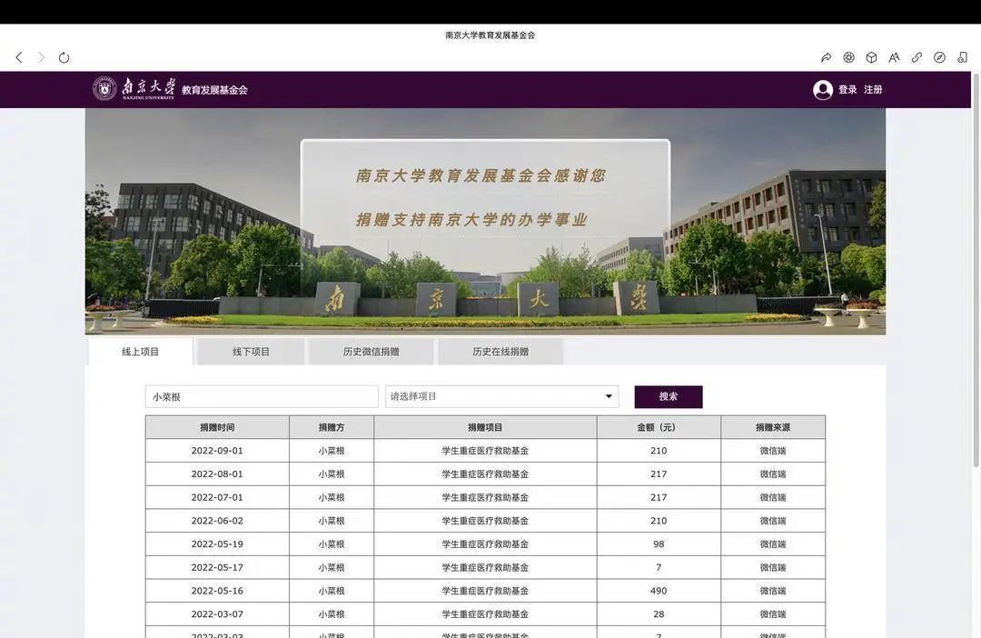Click the aperture-shaped icon in toolbar
The height and width of the screenshot is (638, 981).
coord(848,57)
